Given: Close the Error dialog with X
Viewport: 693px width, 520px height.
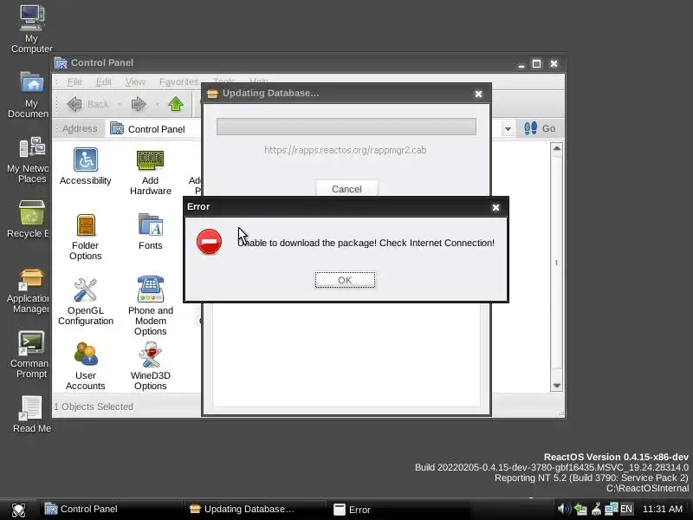Looking at the screenshot, I should 495,207.
